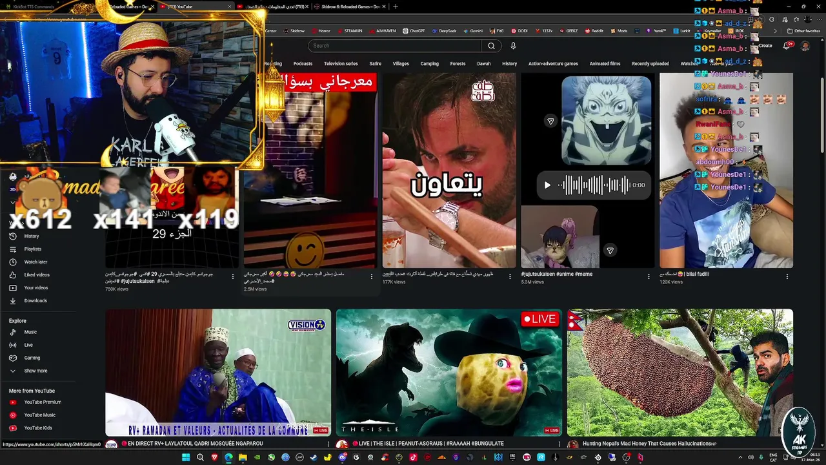Open more options for the 2.5M views short

coord(371,276)
